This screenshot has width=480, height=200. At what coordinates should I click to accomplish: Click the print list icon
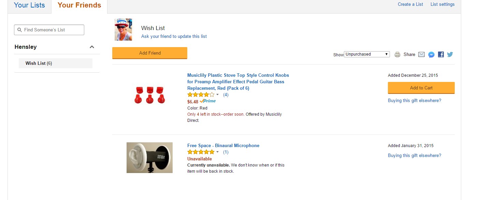pyautogui.click(x=397, y=55)
